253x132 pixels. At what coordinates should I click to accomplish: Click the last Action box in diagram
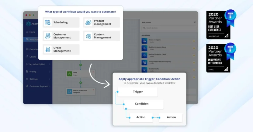click(x=171, y=118)
